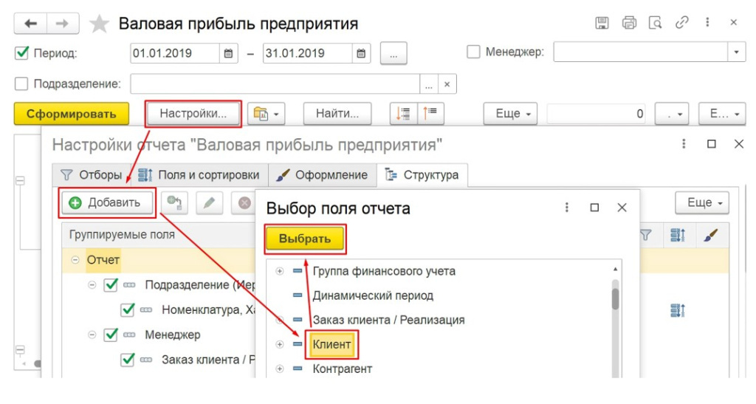Click the yellow Выбрать button
Image resolution: width=756 pixels, height=404 pixels.
(305, 239)
